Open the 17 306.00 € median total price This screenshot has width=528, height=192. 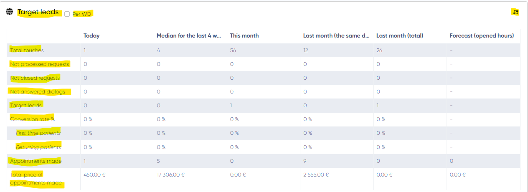(170, 175)
